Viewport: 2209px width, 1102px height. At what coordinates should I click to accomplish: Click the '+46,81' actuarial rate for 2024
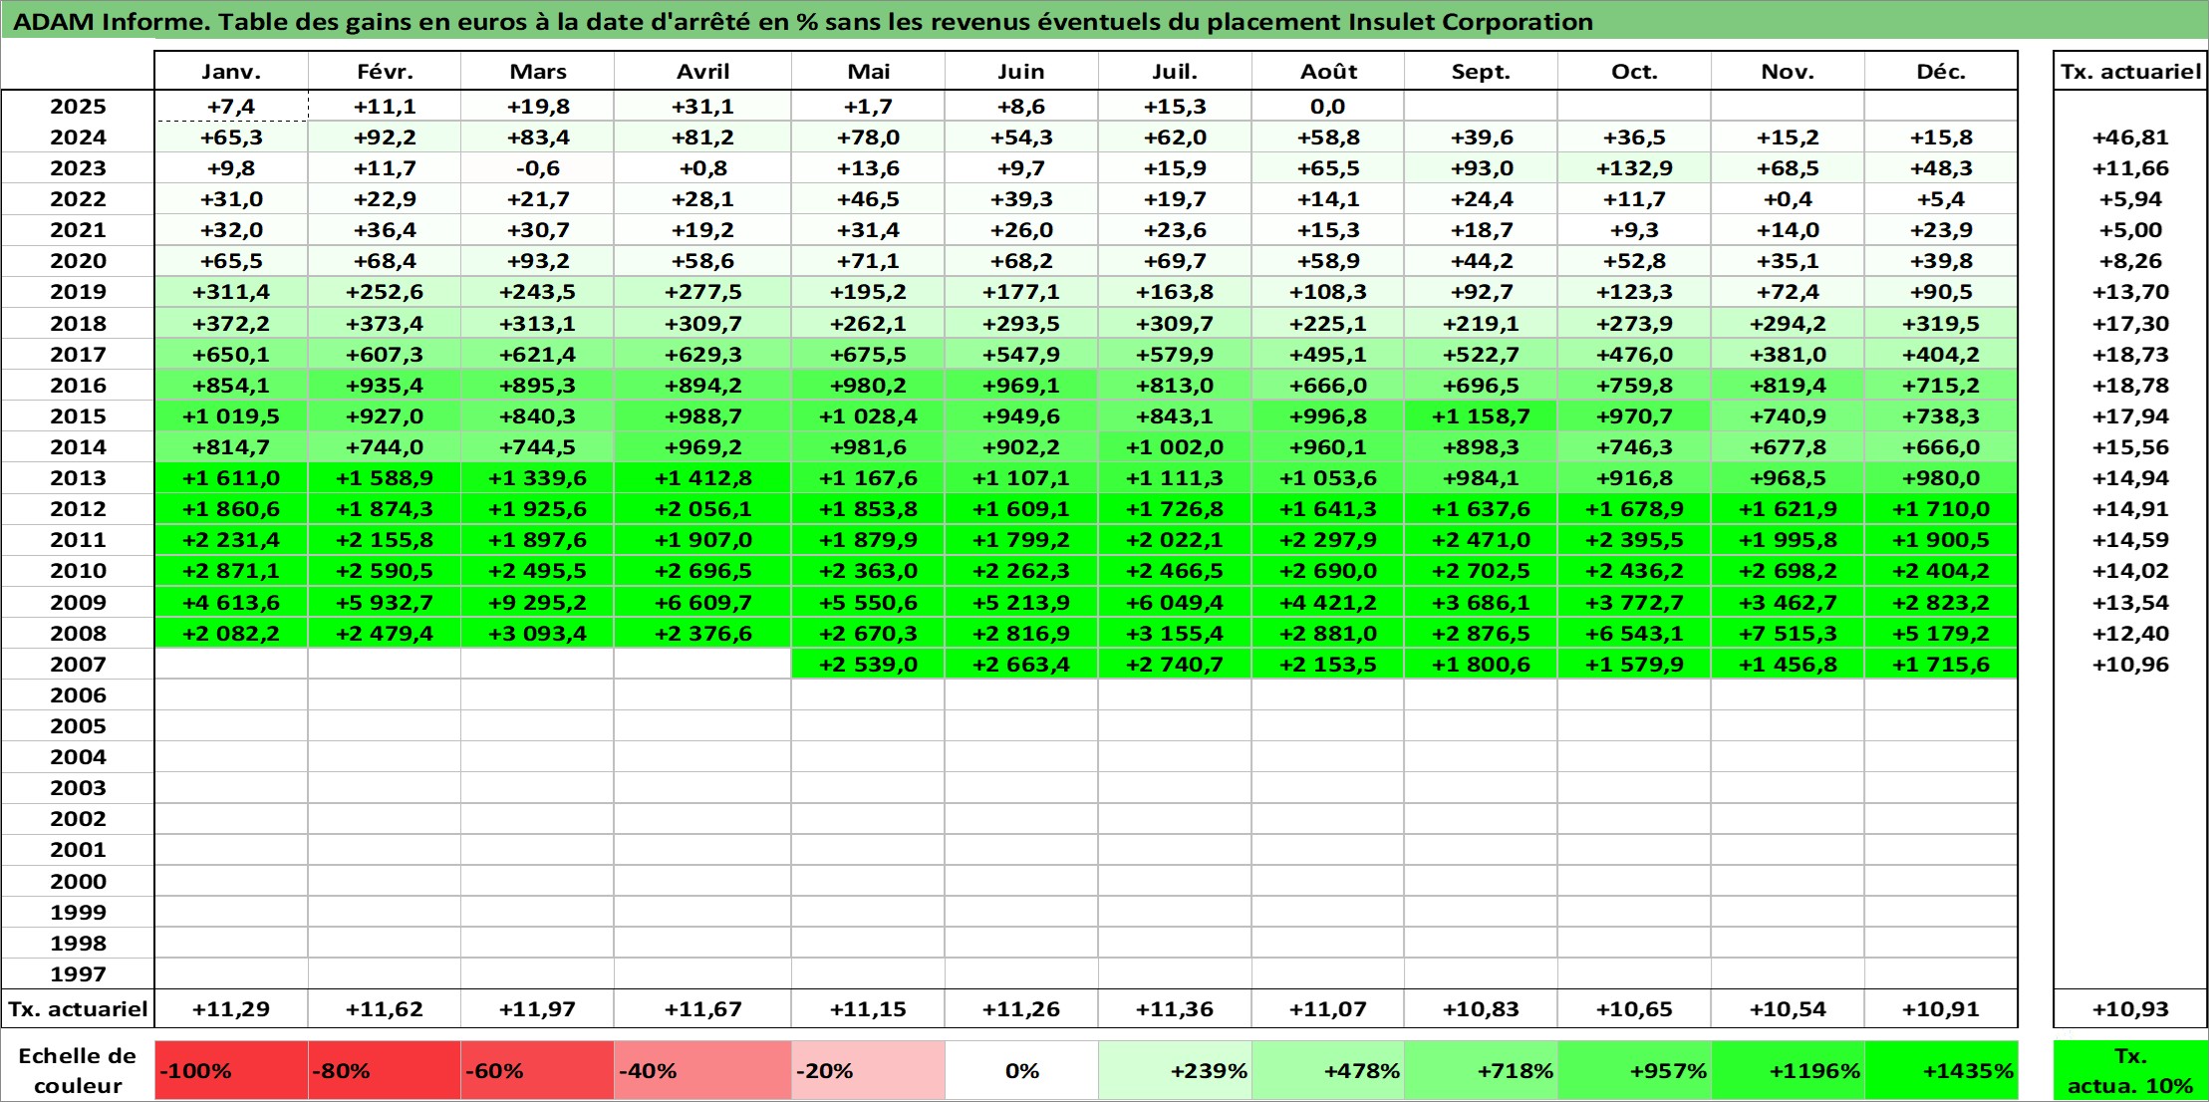click(2130, 138)
